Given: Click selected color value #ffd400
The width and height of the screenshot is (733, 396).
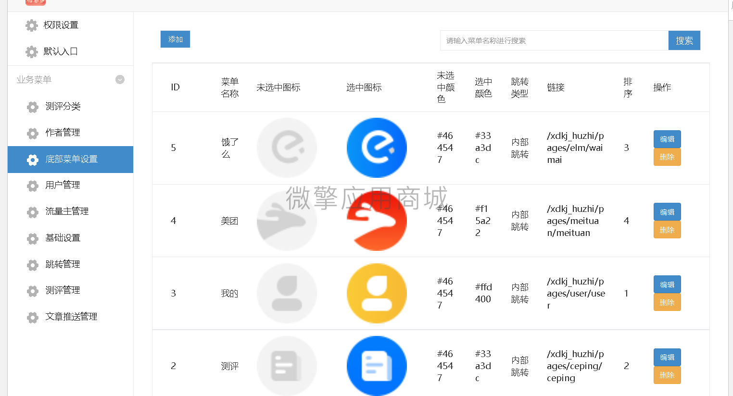Looking at the screenshot, I should 483,293.
